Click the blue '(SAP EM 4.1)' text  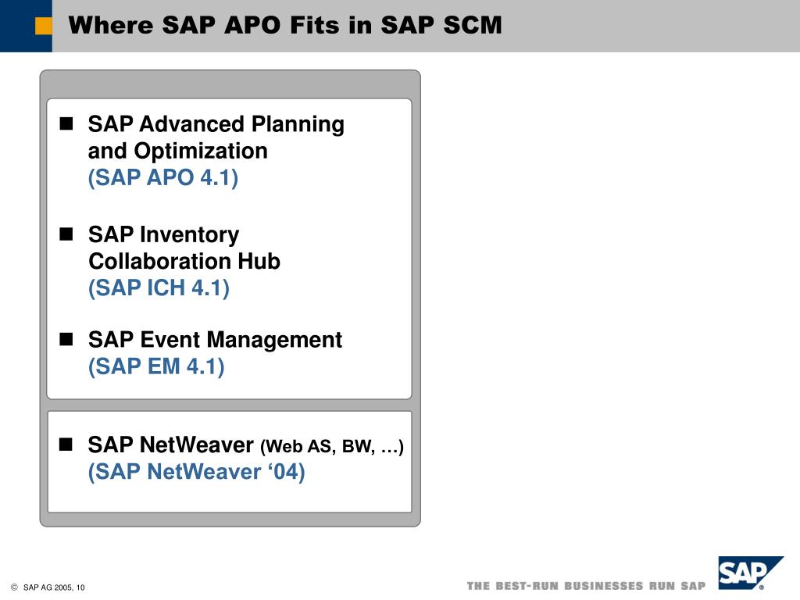click(x=156, y=366)
